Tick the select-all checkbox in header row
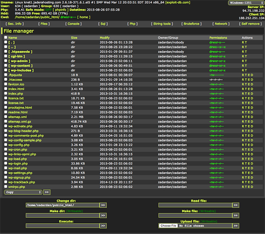This screenshot has width=265, height=234. 5,38
